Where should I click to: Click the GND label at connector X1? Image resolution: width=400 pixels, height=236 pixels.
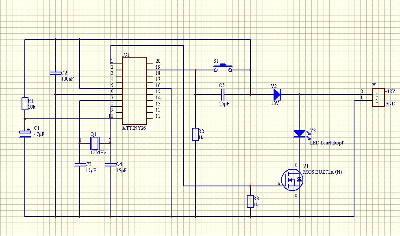390,104
